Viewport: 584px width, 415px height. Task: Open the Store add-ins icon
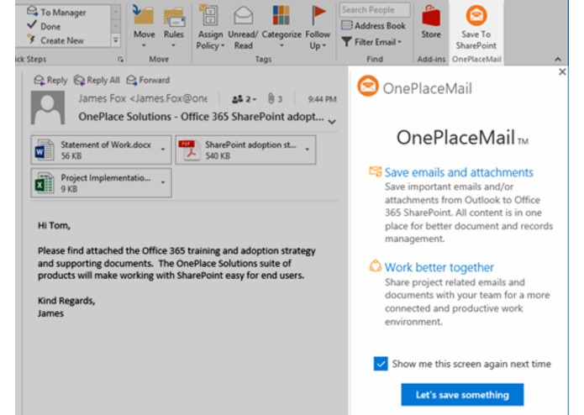(431, 22)
